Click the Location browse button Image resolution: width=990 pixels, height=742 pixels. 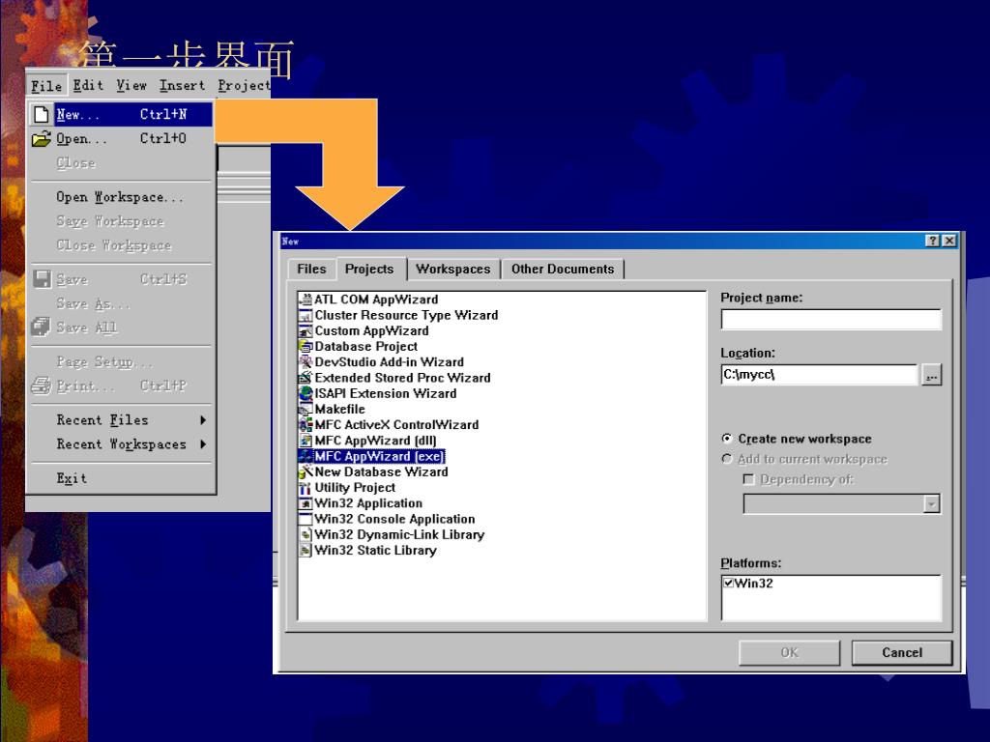coord(931,376)
